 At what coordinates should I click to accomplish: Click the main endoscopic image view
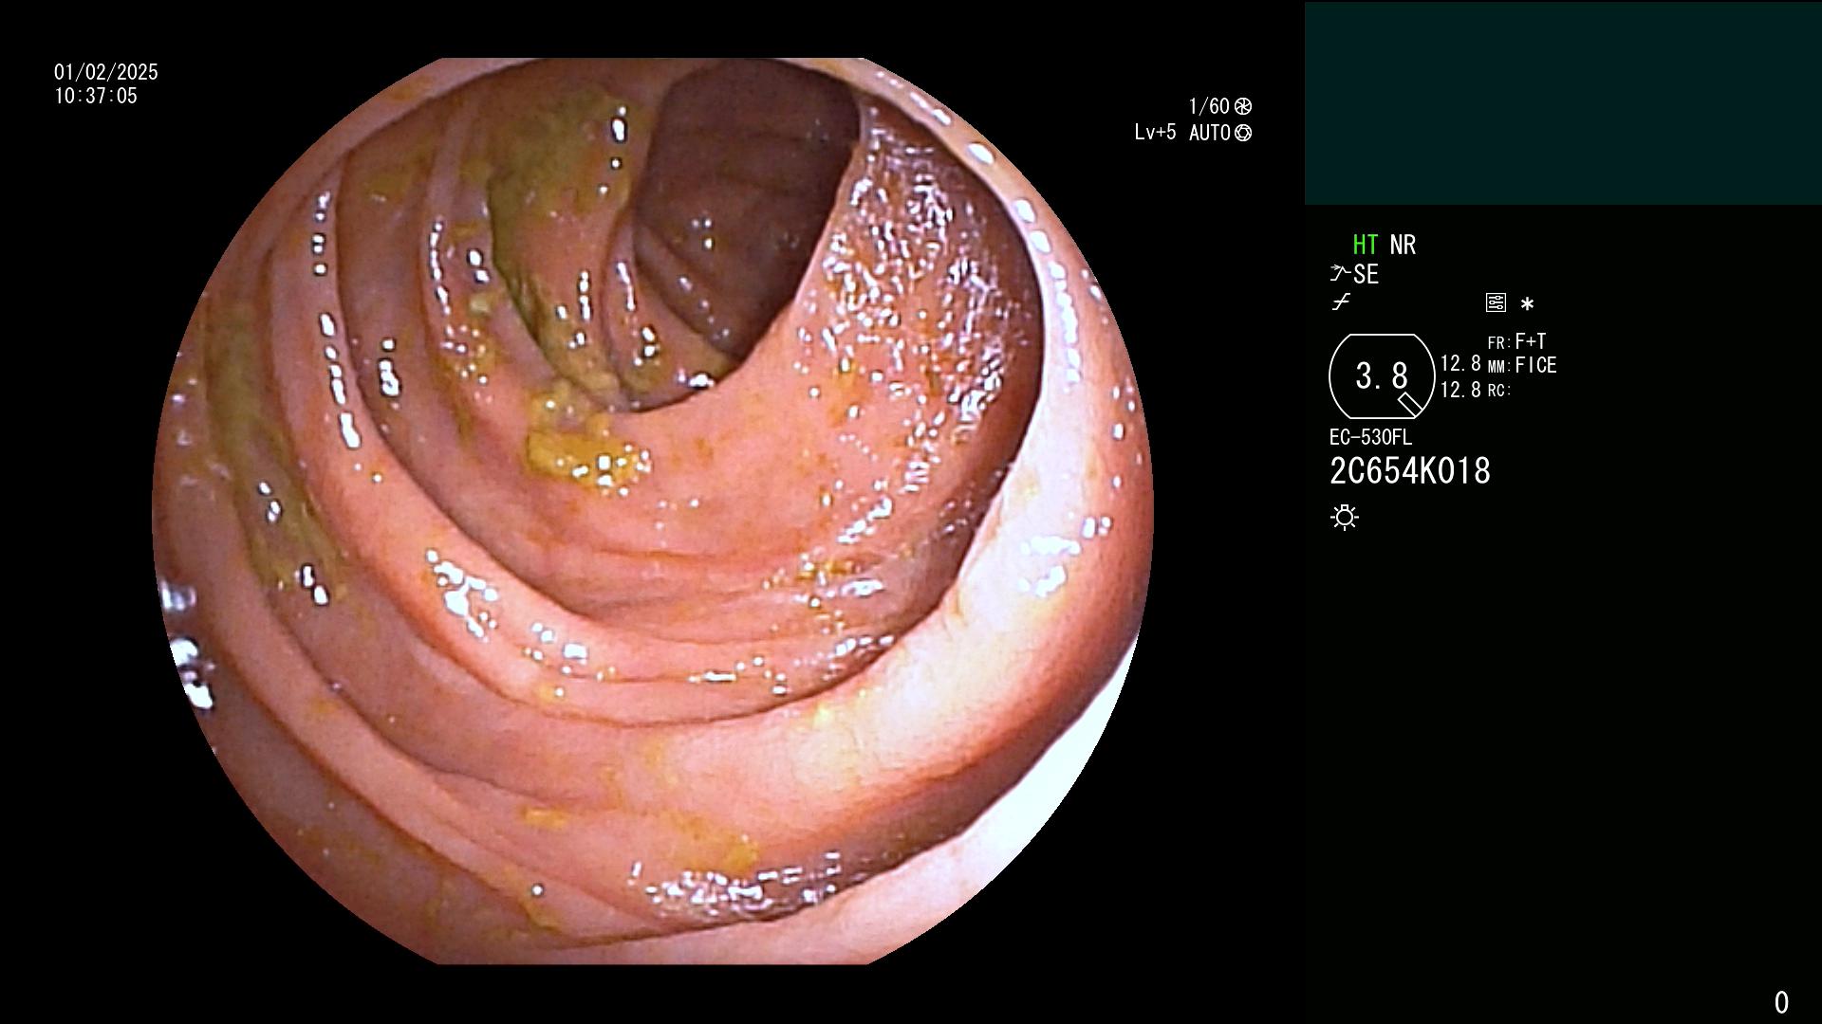pyautogui.click(x=653, y=511)
